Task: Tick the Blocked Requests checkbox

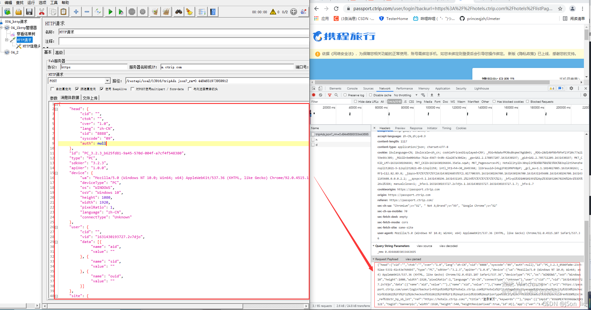Action: point(527,101)
